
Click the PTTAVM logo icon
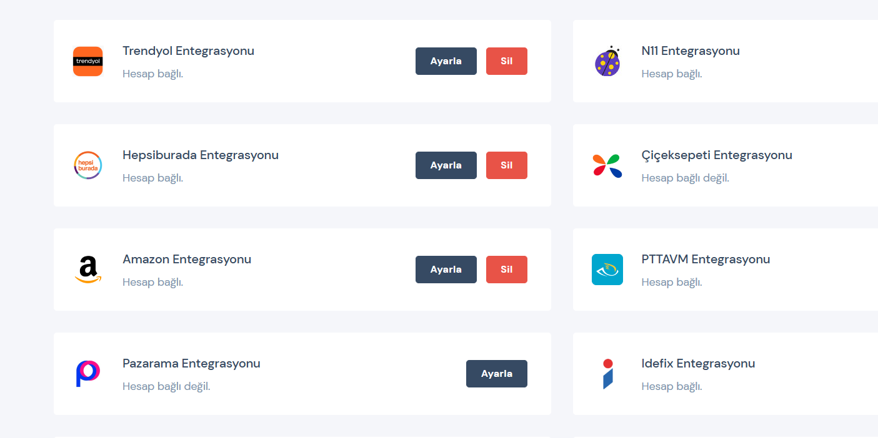[607, 270]
